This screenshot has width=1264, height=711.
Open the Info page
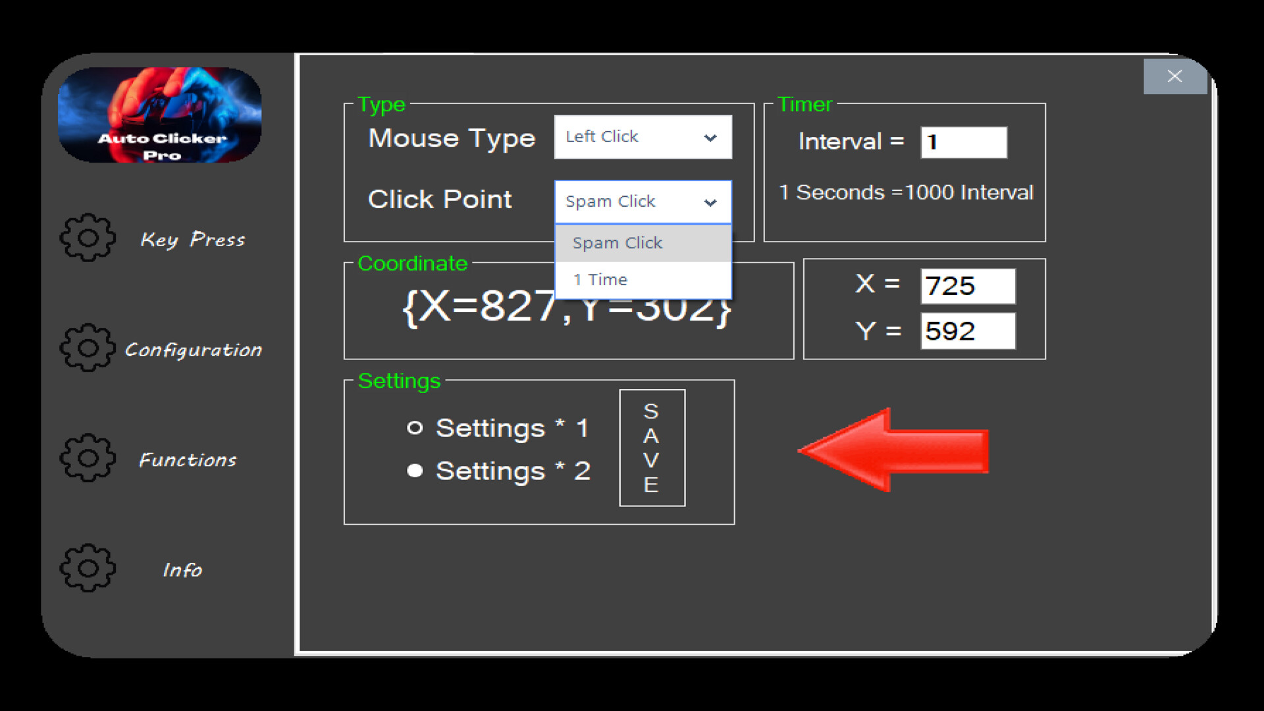pos(182,570)
